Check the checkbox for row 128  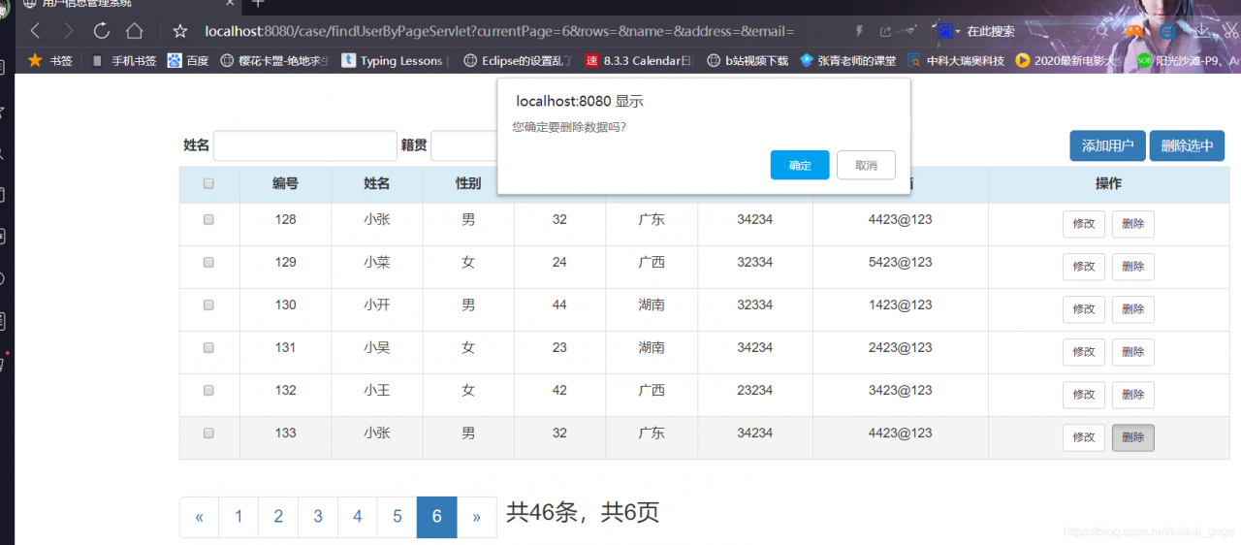[x=208, y=220]
